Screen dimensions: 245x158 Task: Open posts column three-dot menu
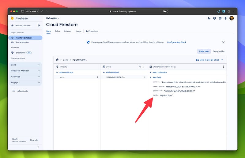click(144, 67)
